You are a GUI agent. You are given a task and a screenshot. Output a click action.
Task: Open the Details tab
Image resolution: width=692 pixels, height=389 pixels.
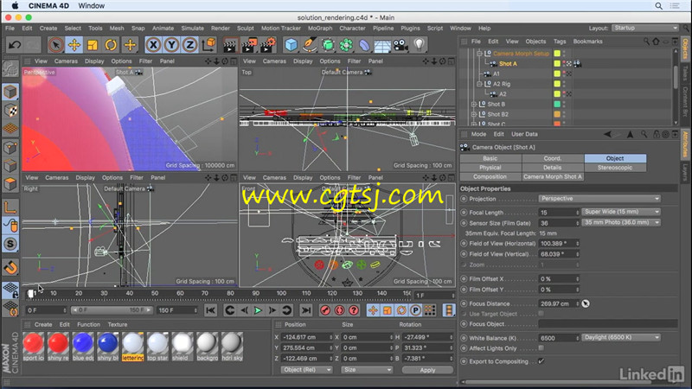[x=553, y=168]
